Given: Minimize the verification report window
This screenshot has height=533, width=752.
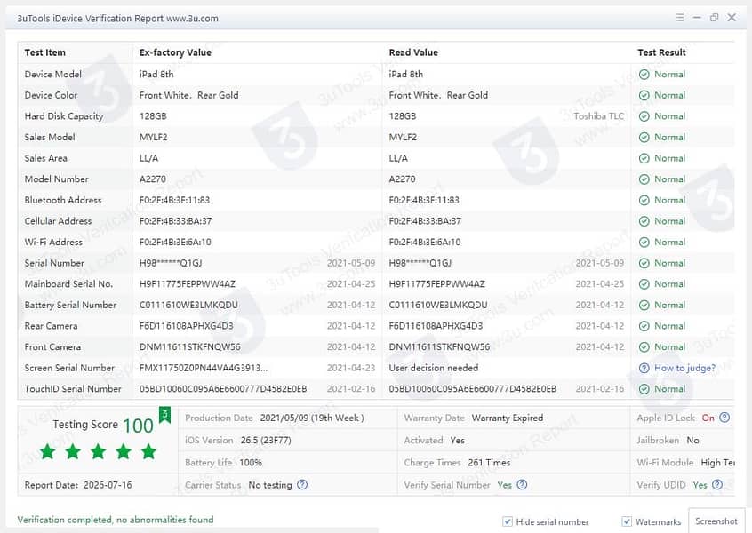Looking at the screenshot, I should (697, 18).
